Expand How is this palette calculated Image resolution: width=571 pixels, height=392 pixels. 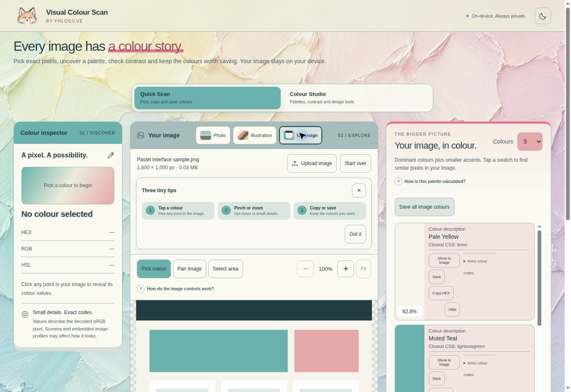point(430,181)
